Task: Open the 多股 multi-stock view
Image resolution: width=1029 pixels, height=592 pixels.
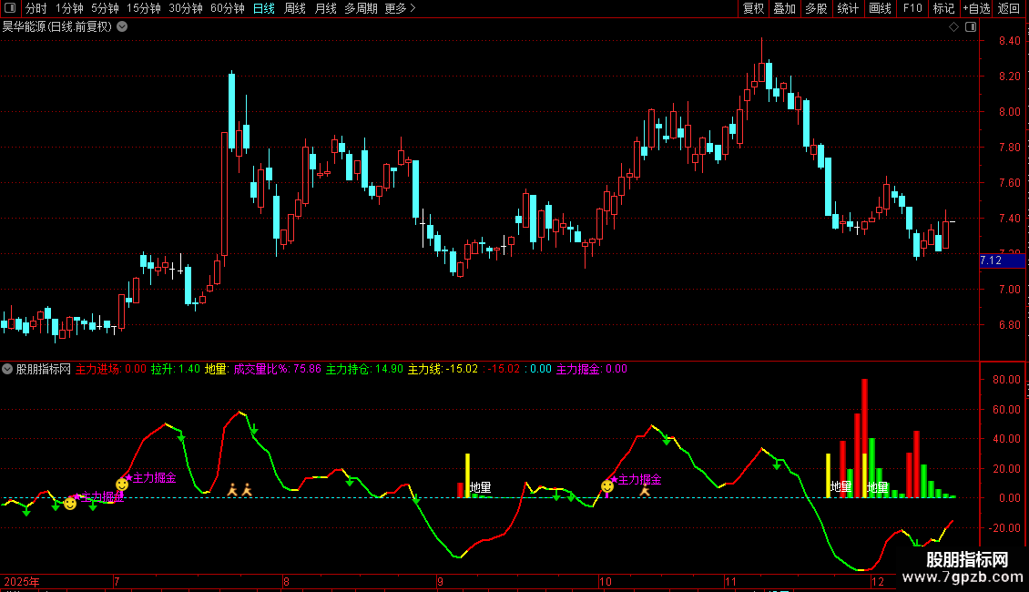Action: point(816,8)
